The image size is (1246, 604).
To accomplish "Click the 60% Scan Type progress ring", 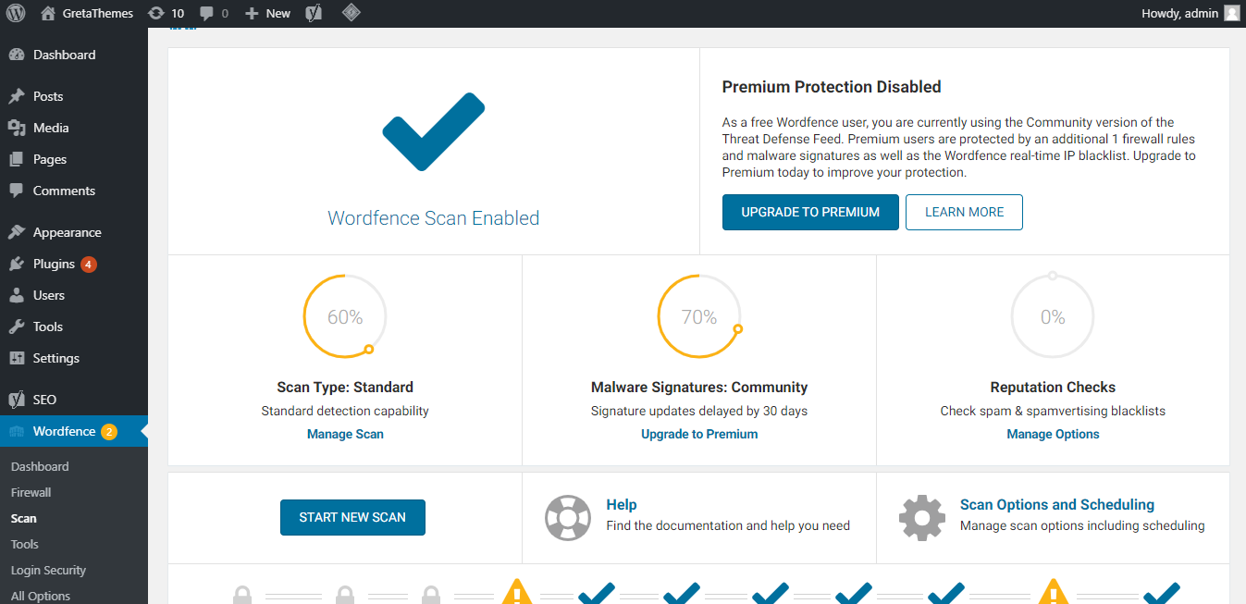I will pos(344,315).
